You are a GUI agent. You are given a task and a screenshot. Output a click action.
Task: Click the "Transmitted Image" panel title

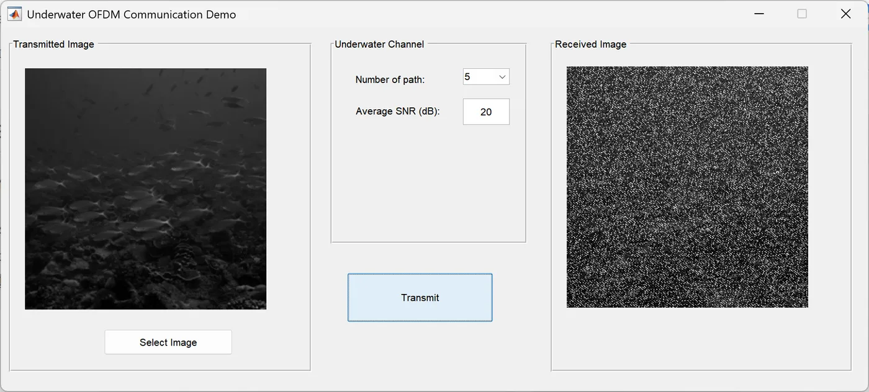(53, 44)
